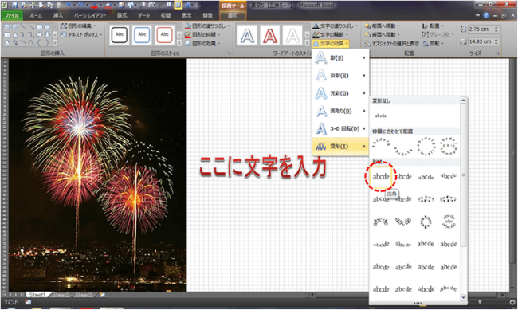
Task: Click transform gallery scrollbar down arrow
Action: pyautogui.click(x=463, y=298)
